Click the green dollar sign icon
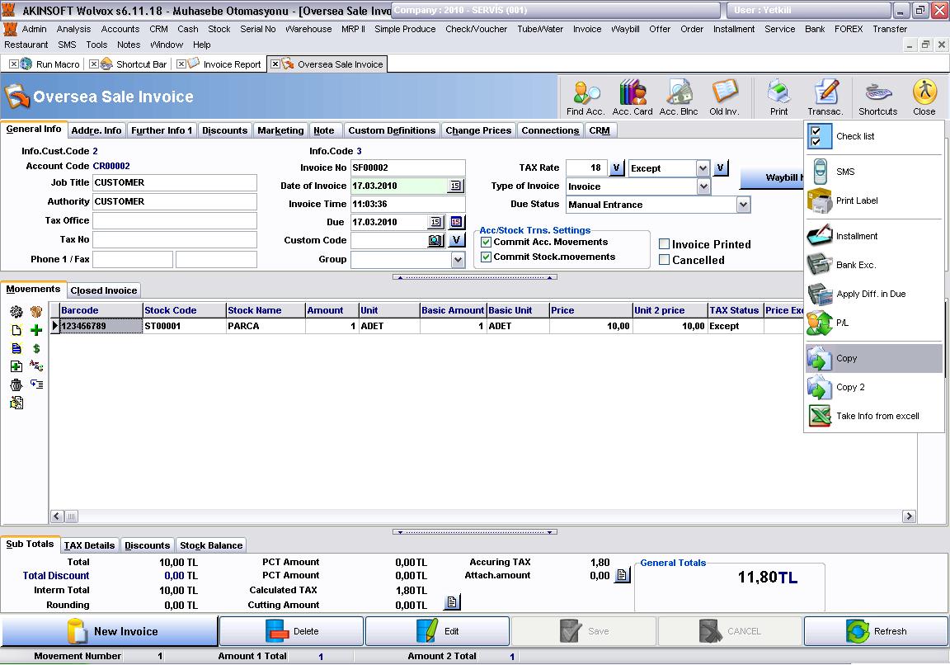The image size is (950, 665). point(36,348)
